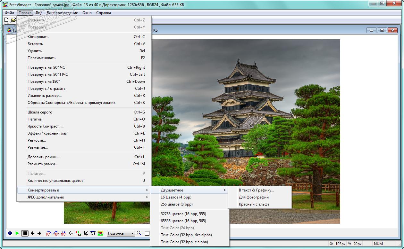The image size is (404, 249).
Task: Choose Для фотографий option
Action: click(260, 197)
